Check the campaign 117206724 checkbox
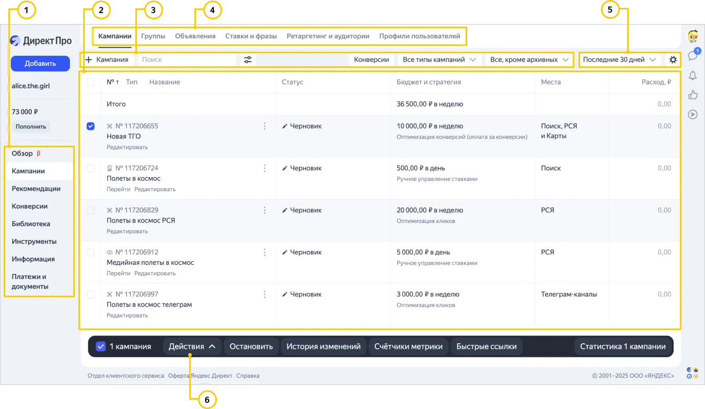 (x=90, y=168)
